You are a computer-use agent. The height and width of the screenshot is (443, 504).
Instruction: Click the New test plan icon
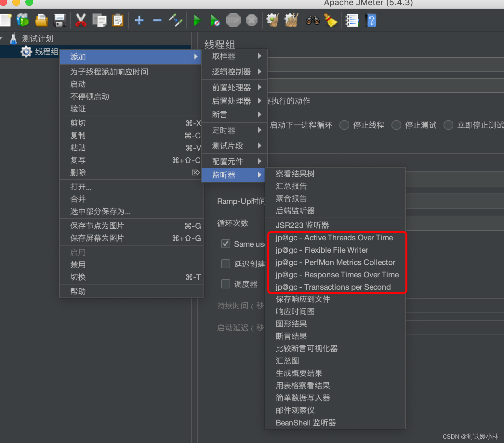click(x=5, y=20)
